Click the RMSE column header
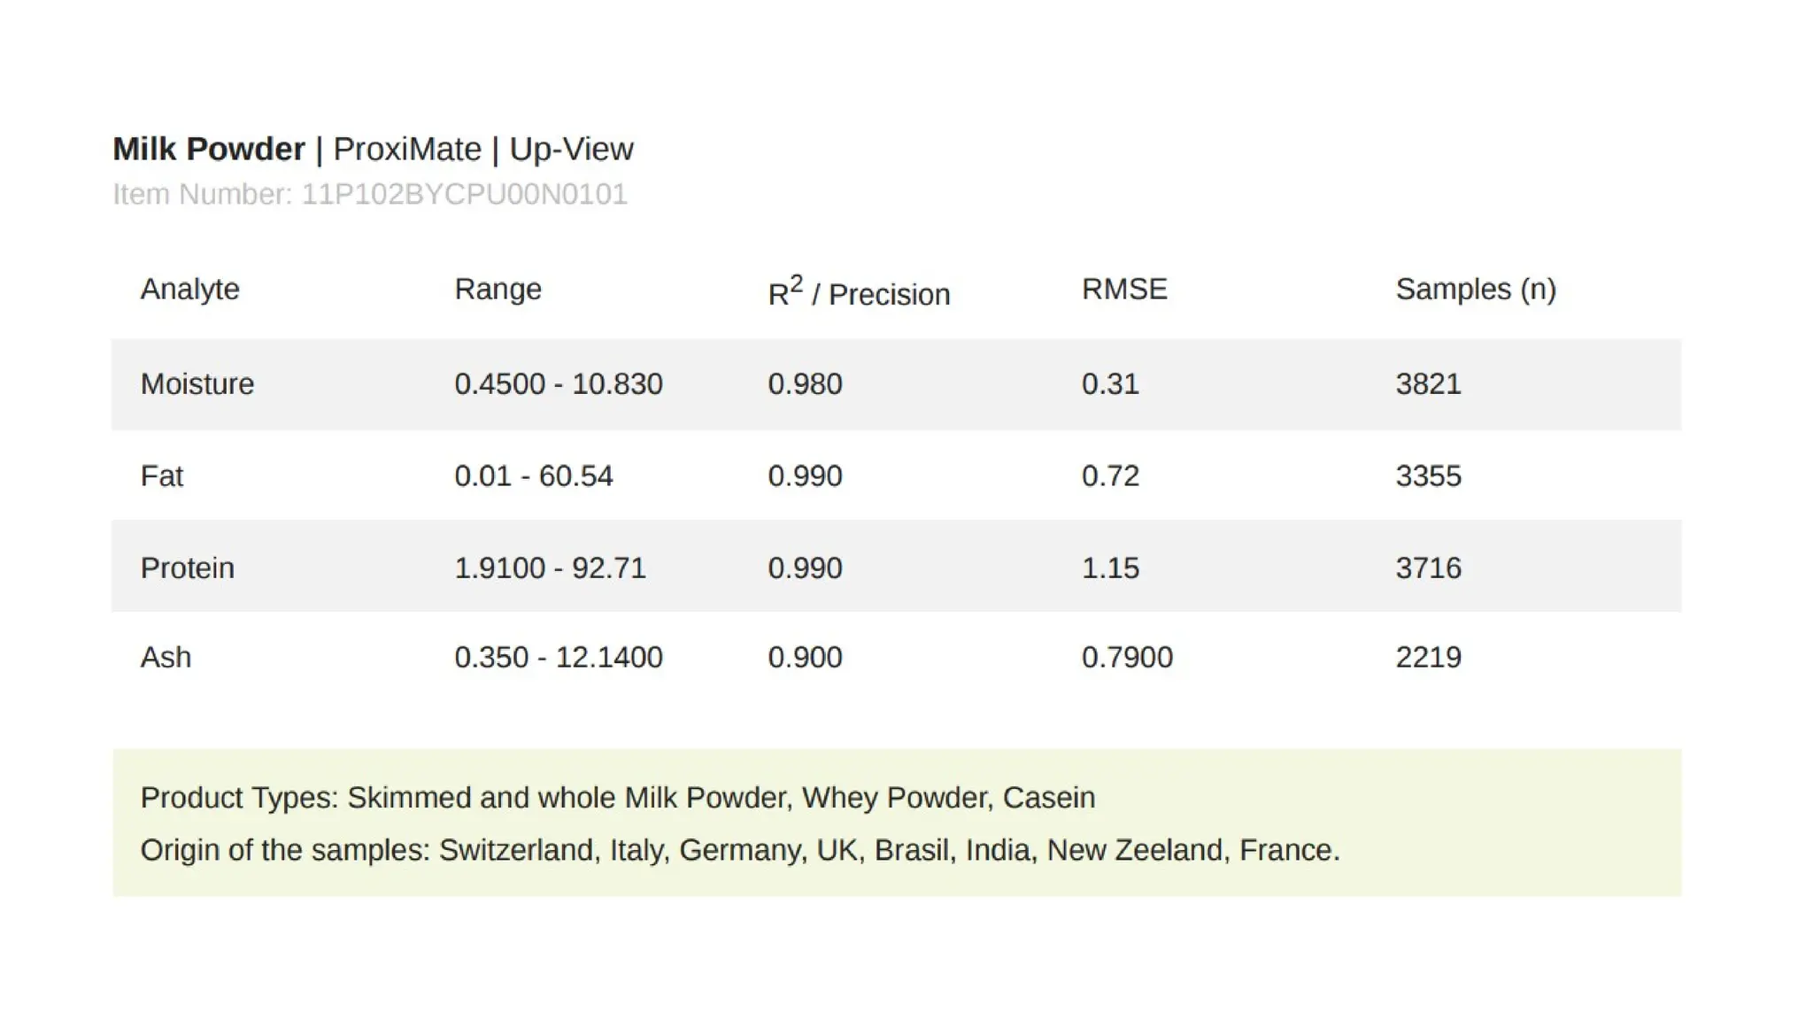The height and width of the screenshot is (1020, 1813). coord(1124,290)
